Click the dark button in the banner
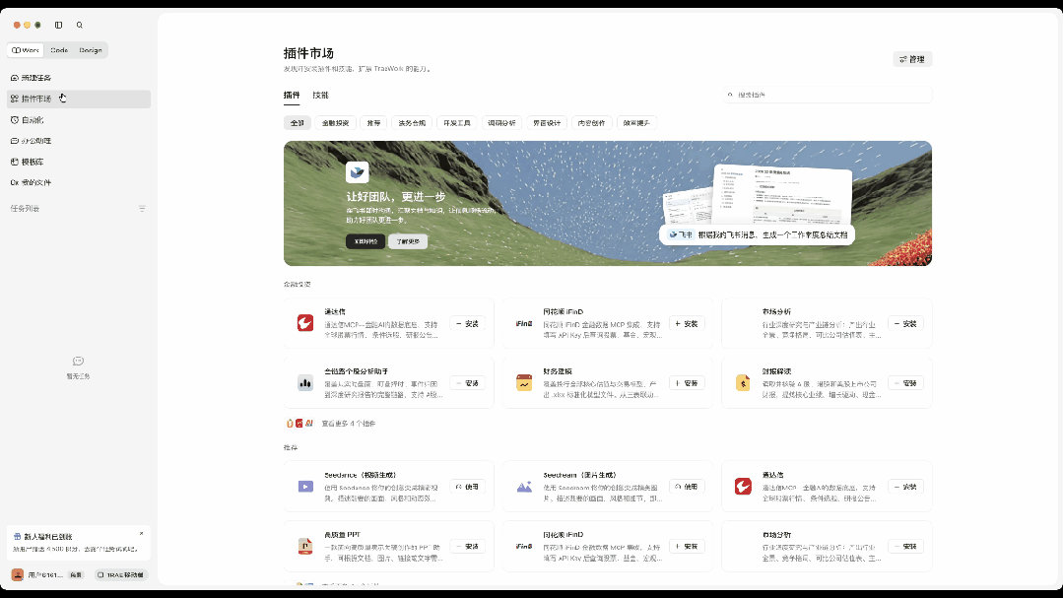Viewport: 1063px width, 598px height. point(365,241)
